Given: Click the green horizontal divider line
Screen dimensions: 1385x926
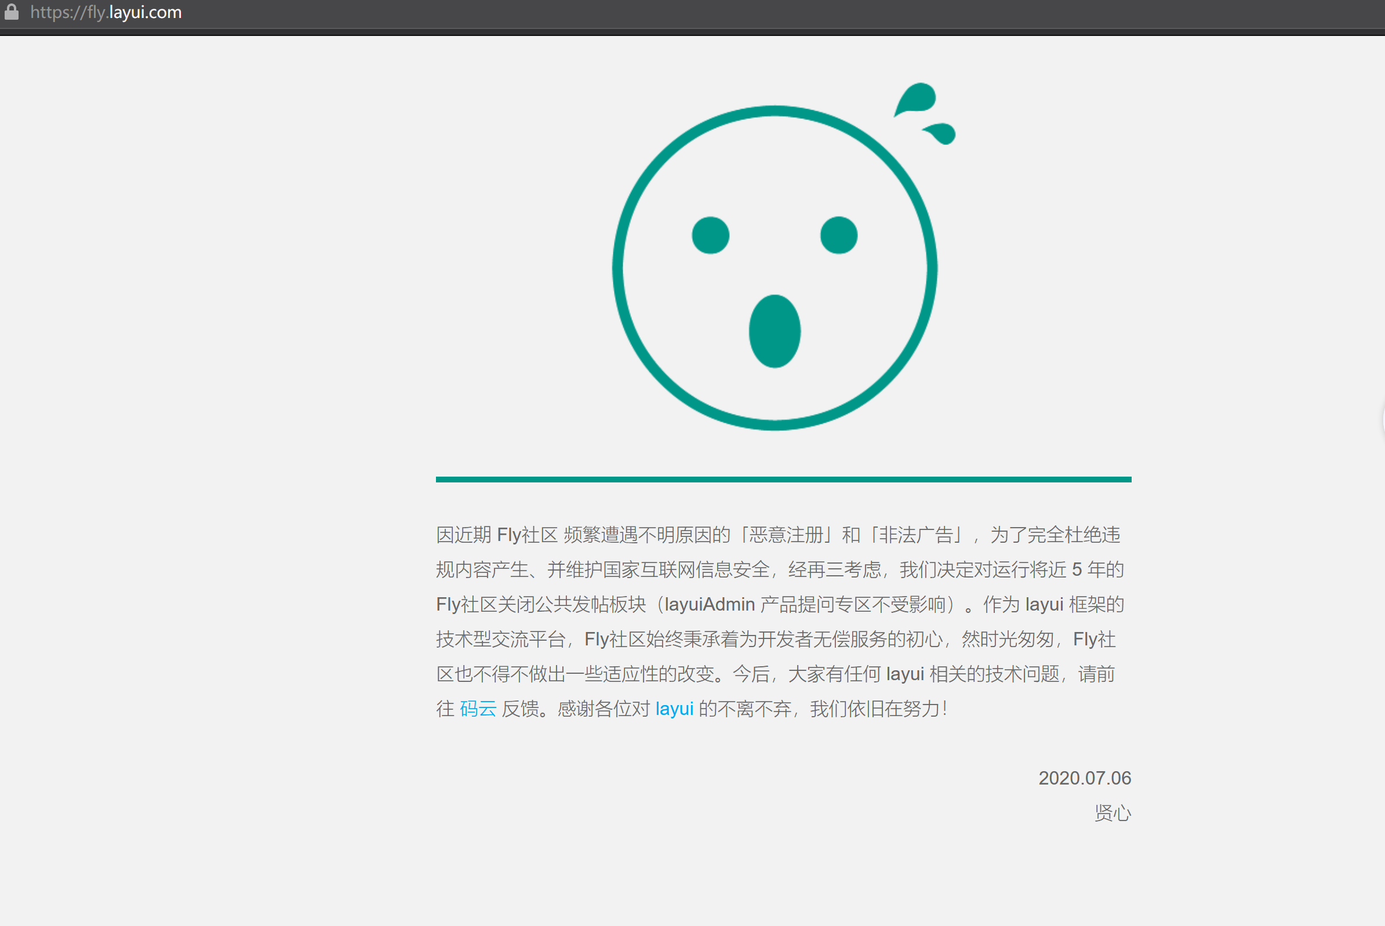Looking at the screenshot, I should [783, 480].
